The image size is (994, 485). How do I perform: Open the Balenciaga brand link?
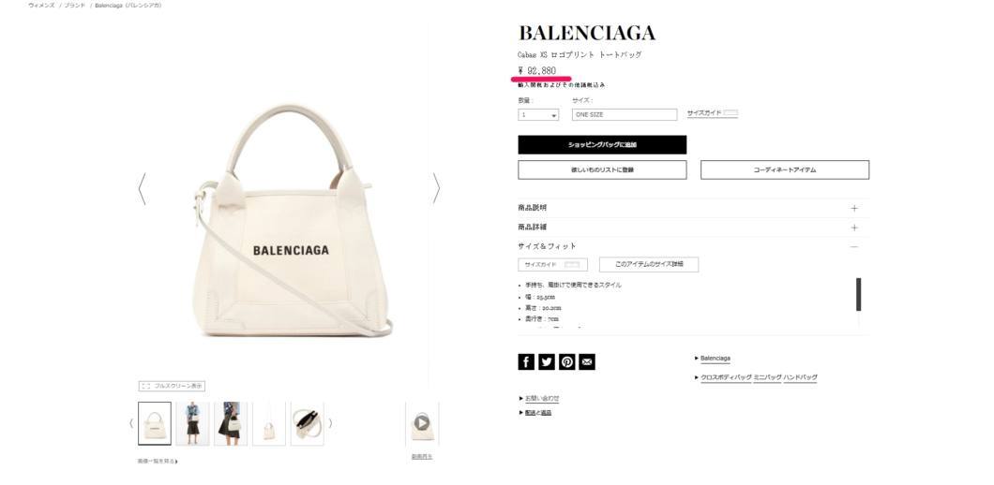(x=715, y=359)
